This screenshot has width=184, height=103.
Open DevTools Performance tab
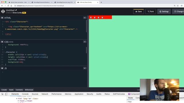click(56, 94)
